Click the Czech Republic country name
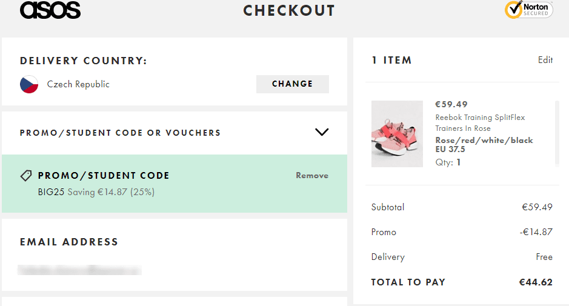This screenshot has height=306, width=569. pos(78,84)
